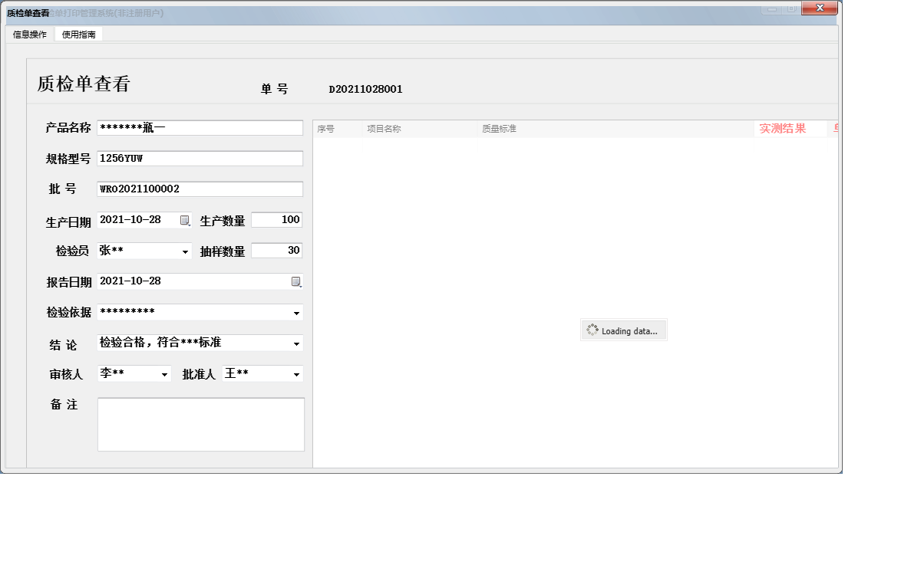This screenshot has width=911, height=565.
Task: Click the 批号 field WRO2021100002
Action: (200, 189)
